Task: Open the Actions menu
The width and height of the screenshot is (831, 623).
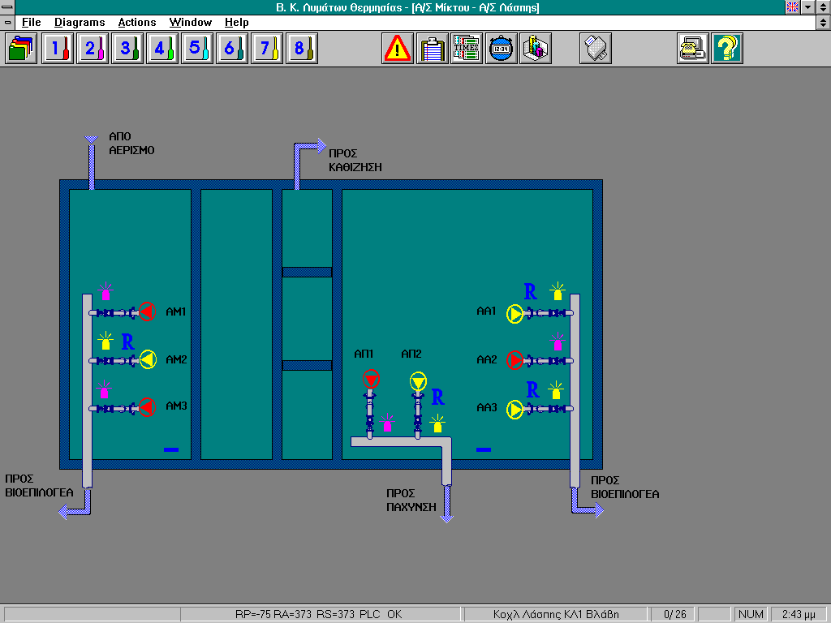Action: (x=136, y=23)
